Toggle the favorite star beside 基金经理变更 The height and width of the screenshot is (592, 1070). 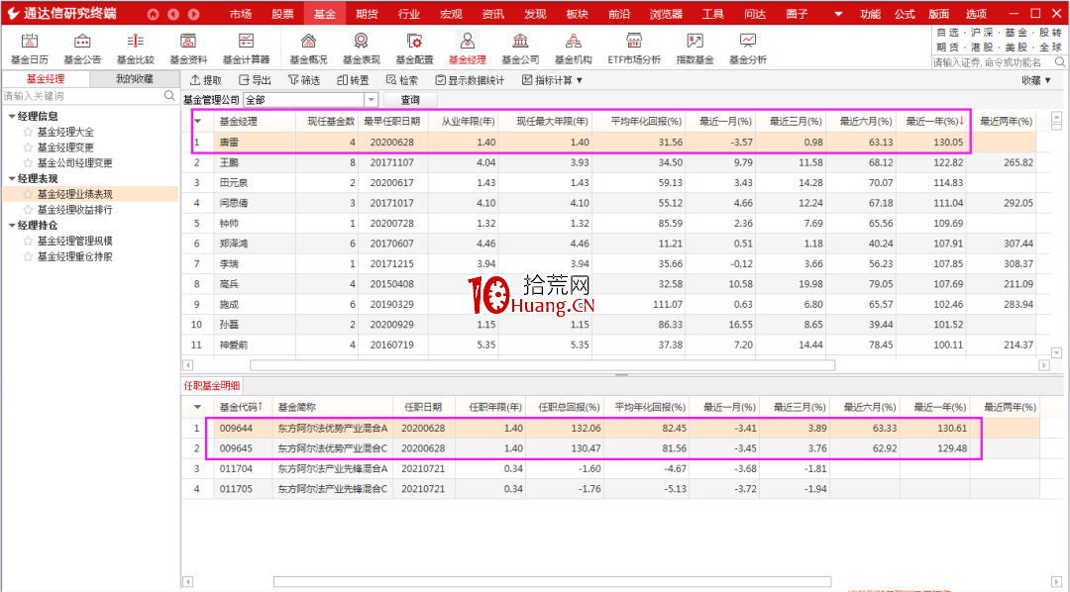point(28,148)
